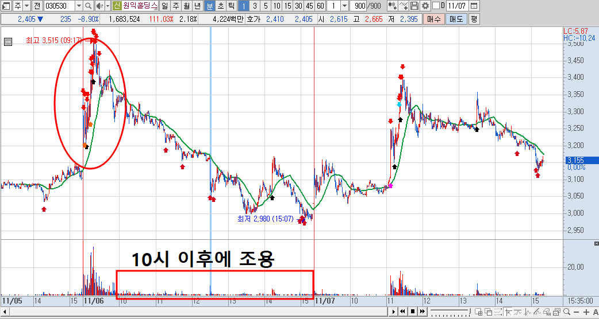Click the 매도 (sell) button
599x319 pixels.
[x=456, y=19]
